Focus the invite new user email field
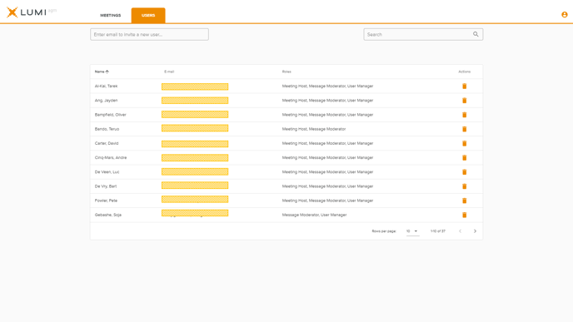Image resolution: width=573 pixels, height=322 pixels. pyautogui.click(x=149, y=34)
